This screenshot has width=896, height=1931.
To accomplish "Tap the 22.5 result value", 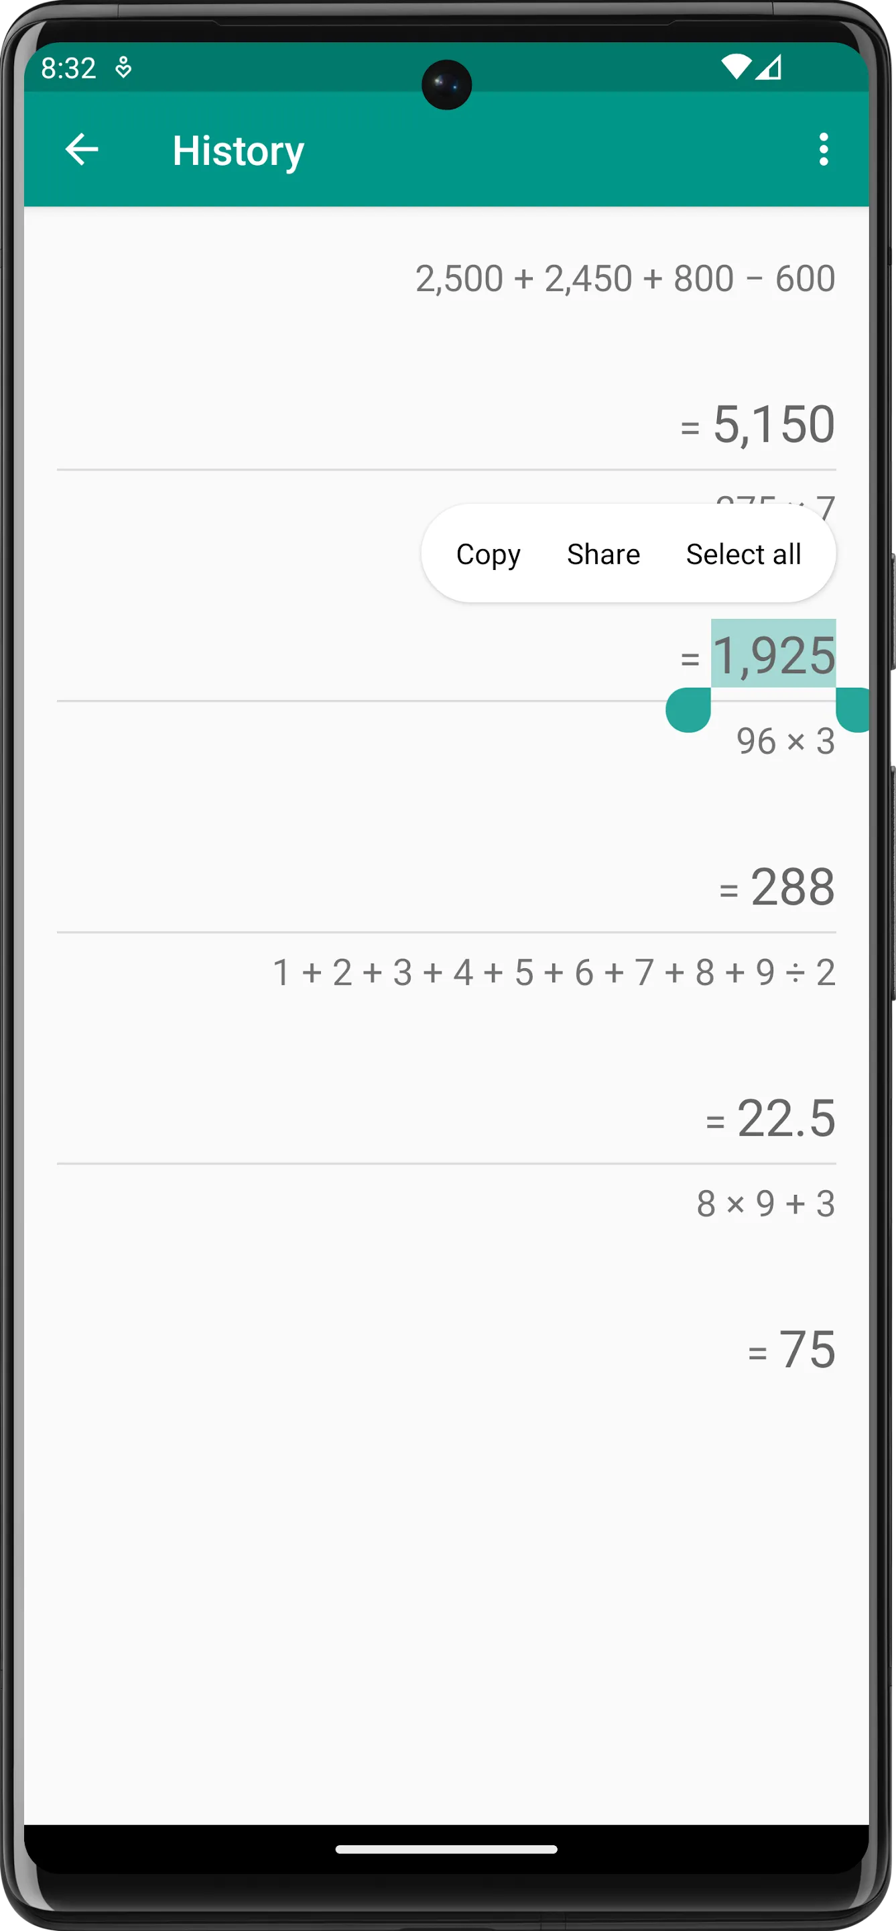I will (785, 1118).
